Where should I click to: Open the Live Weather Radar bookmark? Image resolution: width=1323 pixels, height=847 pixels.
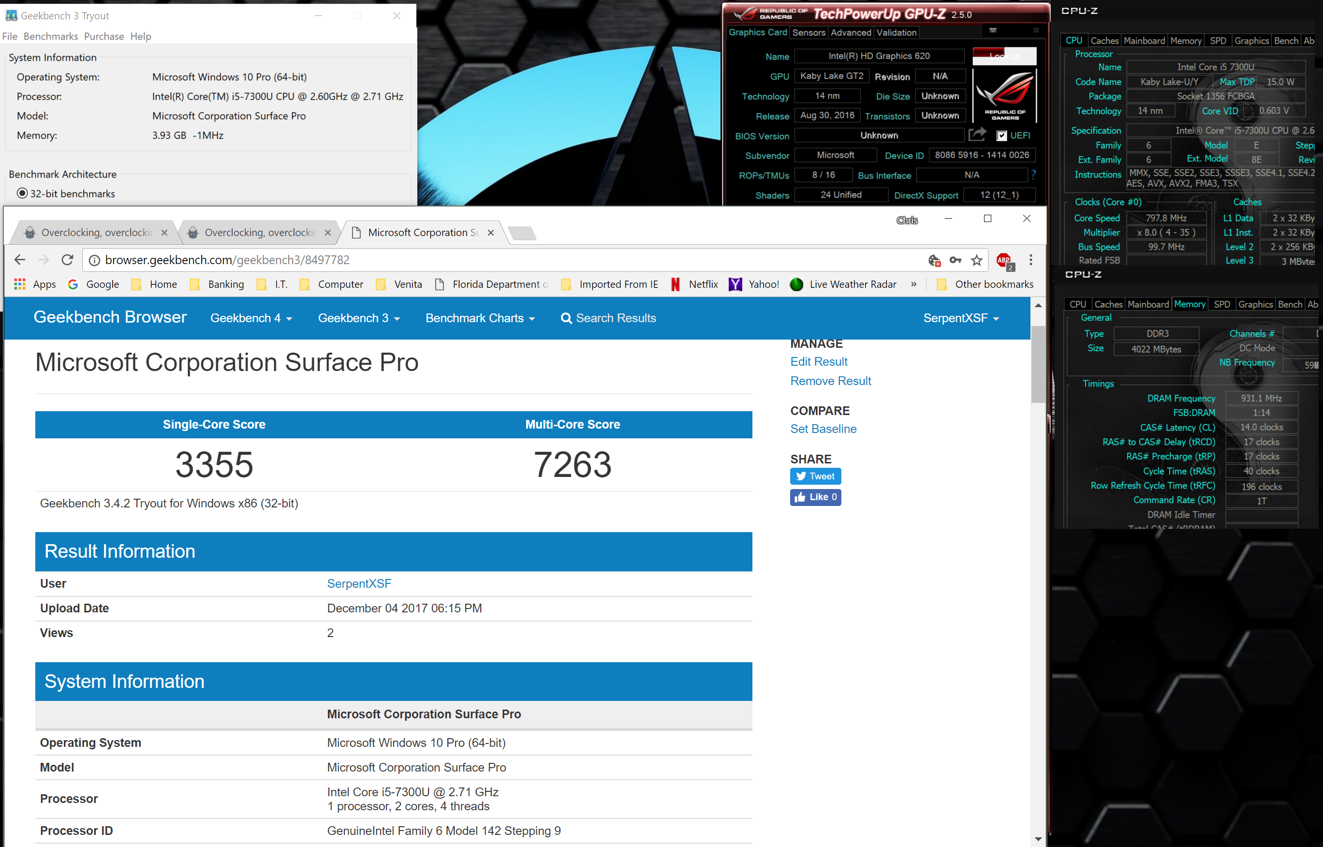tap(843, 284)
